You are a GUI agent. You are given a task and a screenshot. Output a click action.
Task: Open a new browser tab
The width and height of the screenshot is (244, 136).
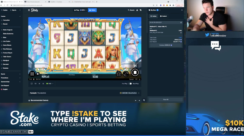[97, 2]
